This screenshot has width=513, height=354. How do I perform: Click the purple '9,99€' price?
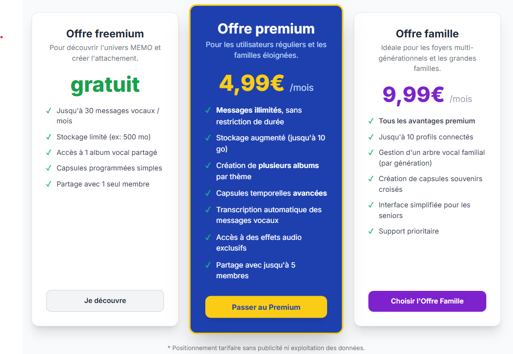click(413, 94)
